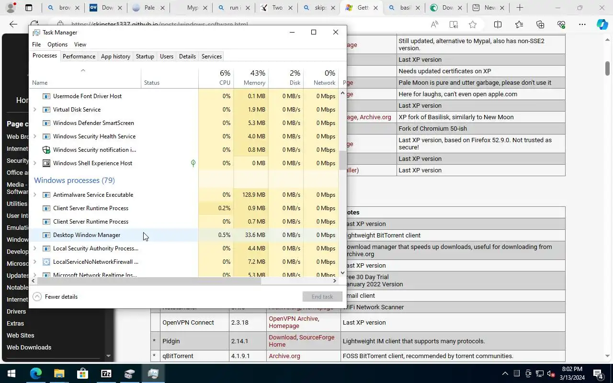The image size is (613, 383).
Task: Click Edge read aloud icon
Action: [434, 24]
